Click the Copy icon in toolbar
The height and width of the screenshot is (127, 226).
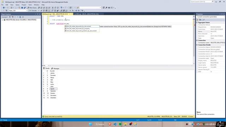point(55,8)
